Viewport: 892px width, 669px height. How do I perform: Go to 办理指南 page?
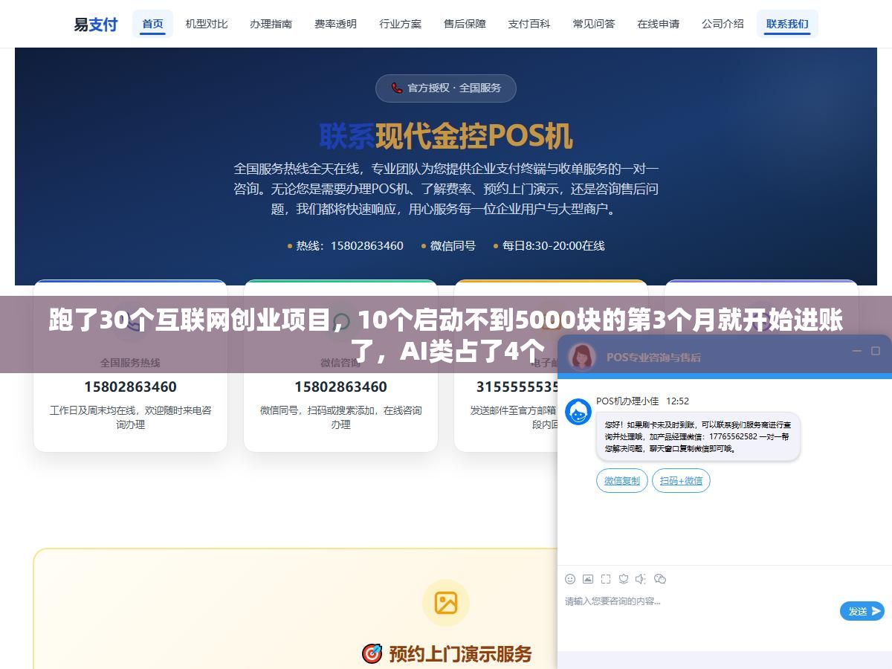tap(271, 24)
